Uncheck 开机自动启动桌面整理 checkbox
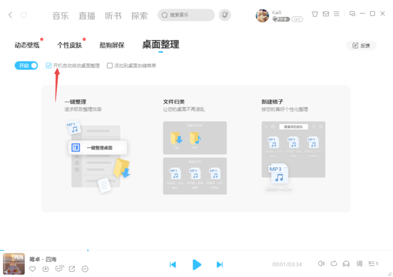 48,65
